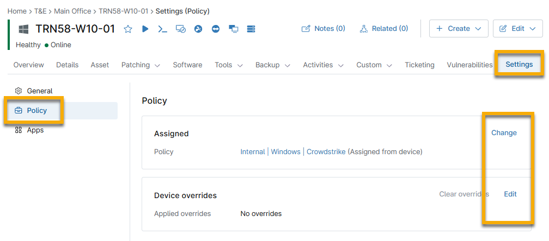Open the Edit dropdown at top right
This screenshot has height=241, width=549.
point(517,29)
